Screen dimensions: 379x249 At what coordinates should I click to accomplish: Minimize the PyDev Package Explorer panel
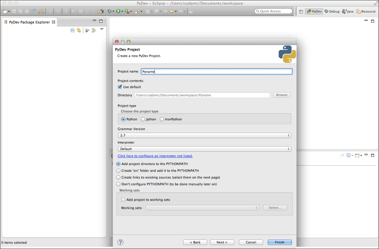[x=94, y=21]
